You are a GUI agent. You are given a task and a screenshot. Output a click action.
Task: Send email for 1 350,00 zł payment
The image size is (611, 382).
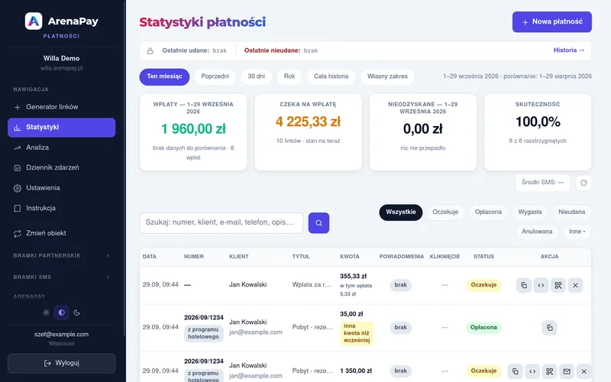point(567,371)
